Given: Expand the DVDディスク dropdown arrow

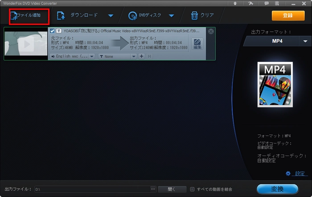Looking at the screenshot, I should 171,16.
